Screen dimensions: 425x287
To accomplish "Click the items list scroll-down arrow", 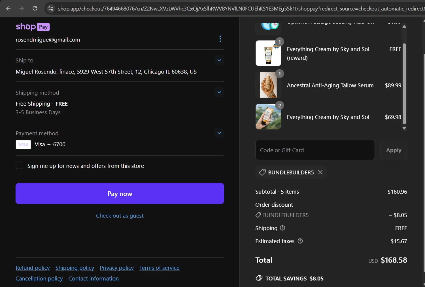I will point(404,128).
